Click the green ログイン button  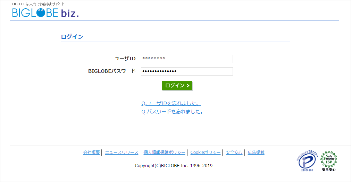(177, 86)
